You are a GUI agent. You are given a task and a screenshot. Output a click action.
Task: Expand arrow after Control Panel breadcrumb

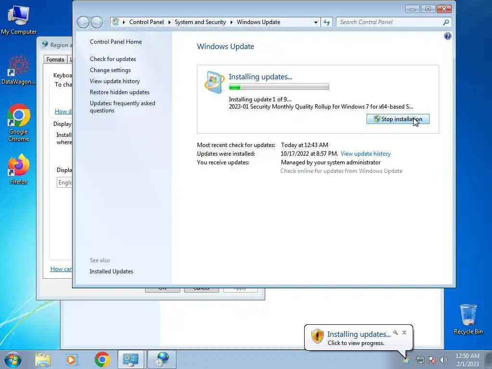170,22
